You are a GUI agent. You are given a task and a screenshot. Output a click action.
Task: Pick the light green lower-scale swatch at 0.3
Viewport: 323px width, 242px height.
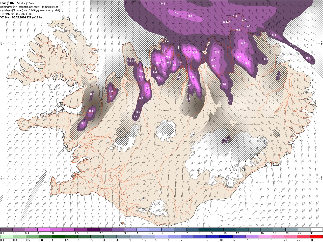tap(19, 237)
